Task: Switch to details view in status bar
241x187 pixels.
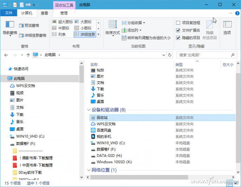Action: coord(230,183)
